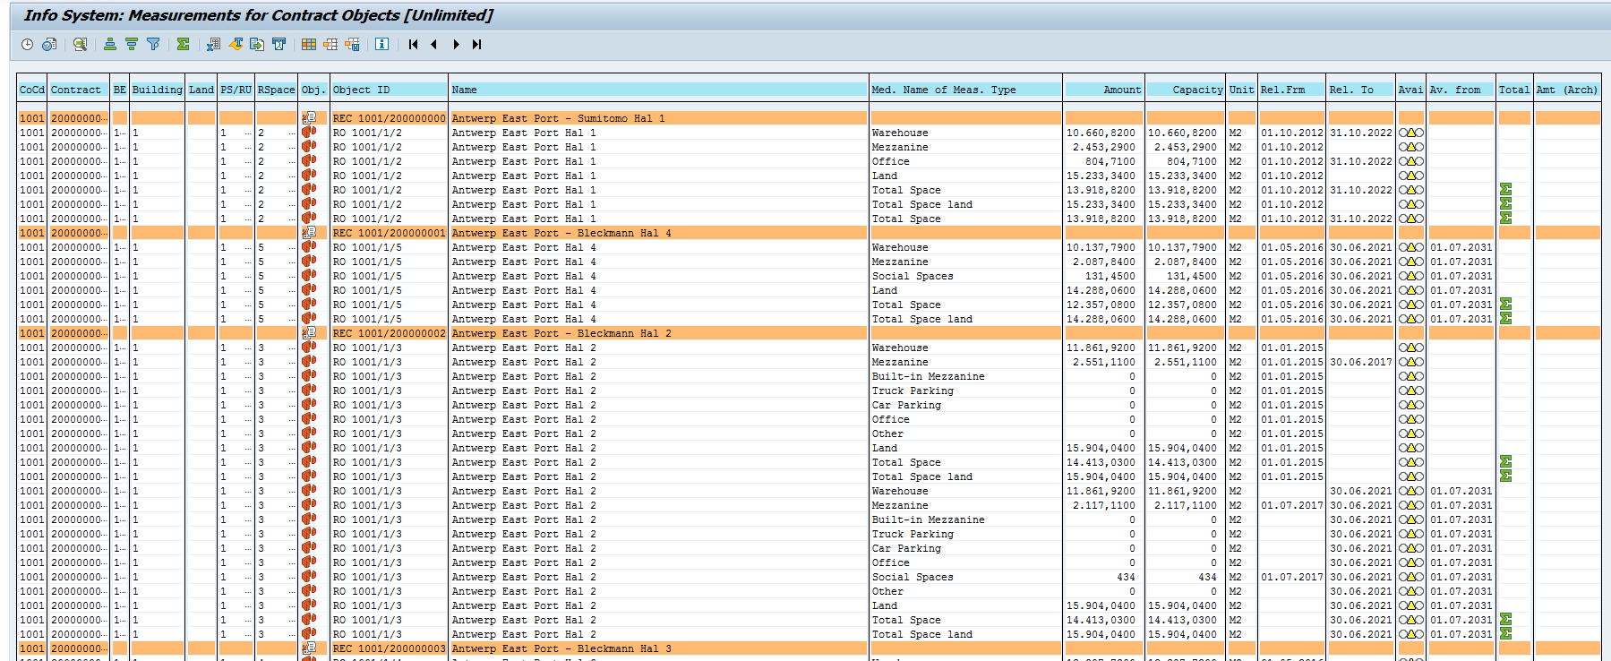Send the list to a mail recipient
This screenshot has width=1611, height=661.
click(x=278, y=44)
